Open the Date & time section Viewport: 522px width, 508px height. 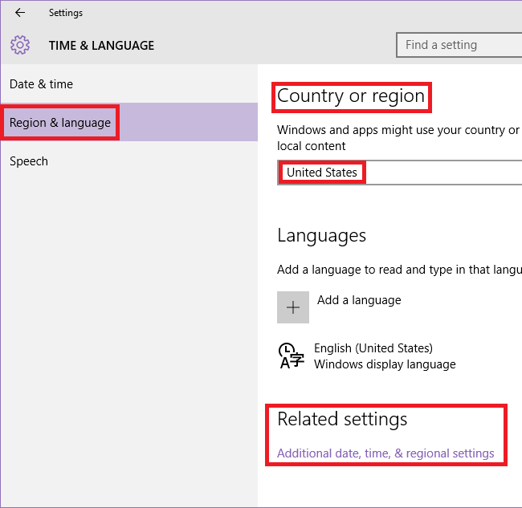[x=128, y=83]
